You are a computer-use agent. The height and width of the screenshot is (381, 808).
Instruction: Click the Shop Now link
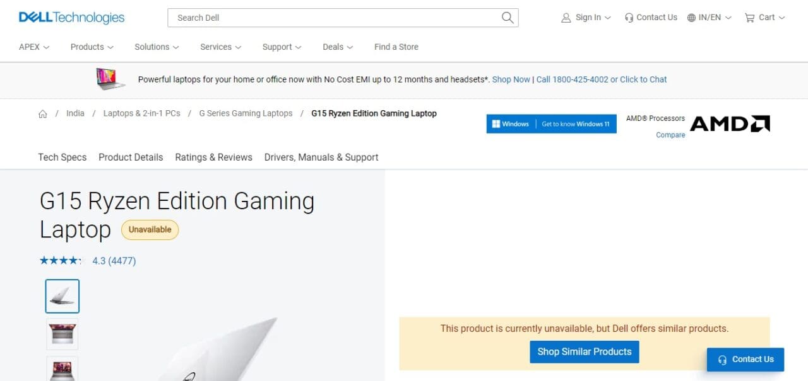pyautogui.click(x=511, y=79)
